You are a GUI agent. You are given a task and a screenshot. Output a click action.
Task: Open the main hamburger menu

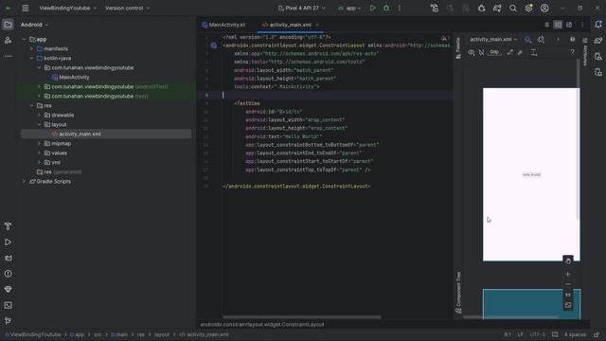pos(26,8)
